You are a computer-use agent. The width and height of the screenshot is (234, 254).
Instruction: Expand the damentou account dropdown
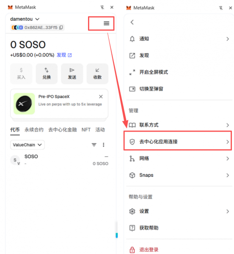[37, 19]
